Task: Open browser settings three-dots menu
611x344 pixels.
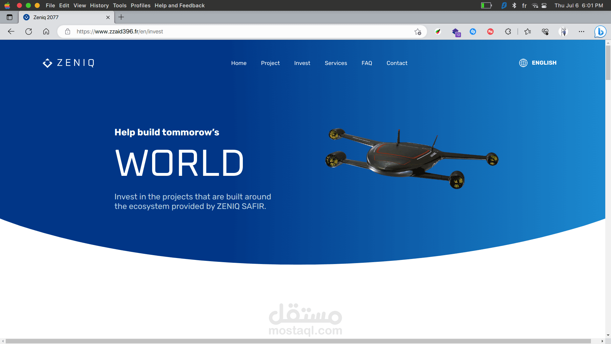Action: tap(581, 32)
